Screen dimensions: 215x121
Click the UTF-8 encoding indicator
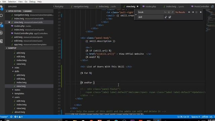[205, 117]
